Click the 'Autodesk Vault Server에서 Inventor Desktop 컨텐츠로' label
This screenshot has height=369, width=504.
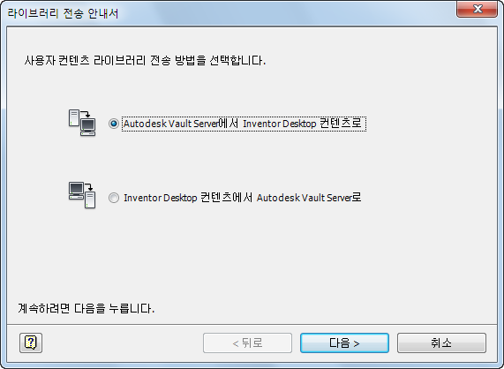pyautogui.click(x=244, y=124)
